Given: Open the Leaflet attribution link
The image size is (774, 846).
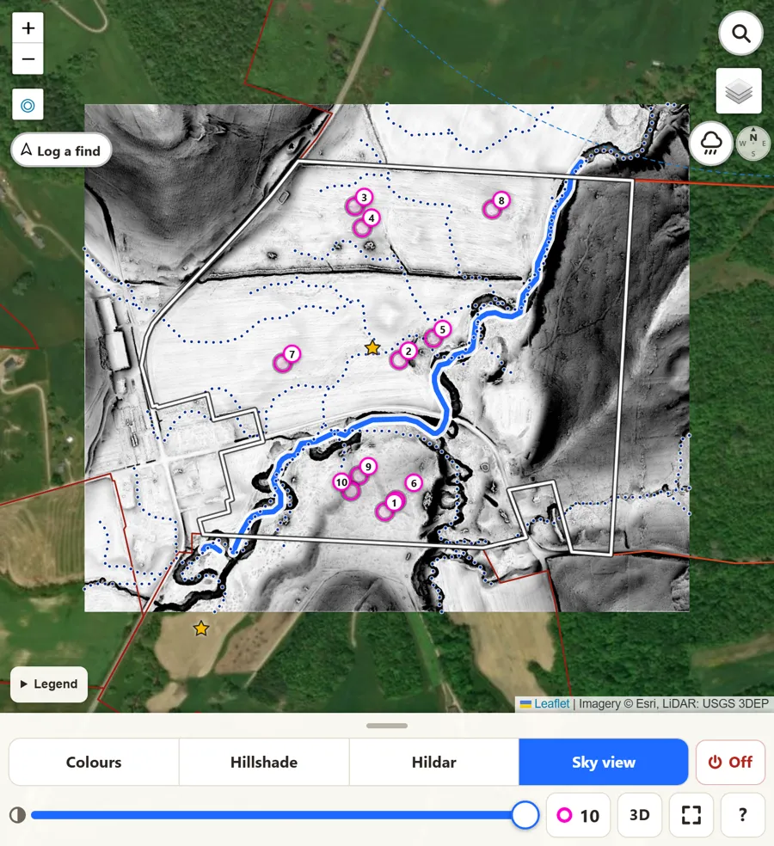Looking at the screenshot, I should pyautogui.click(x=551, y=703).
